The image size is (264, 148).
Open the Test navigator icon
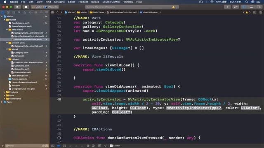tap(30, 12)
